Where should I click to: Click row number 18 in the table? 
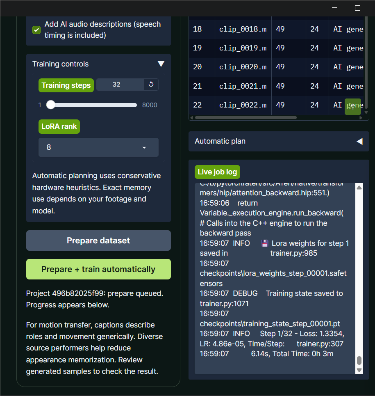(198, 29)
